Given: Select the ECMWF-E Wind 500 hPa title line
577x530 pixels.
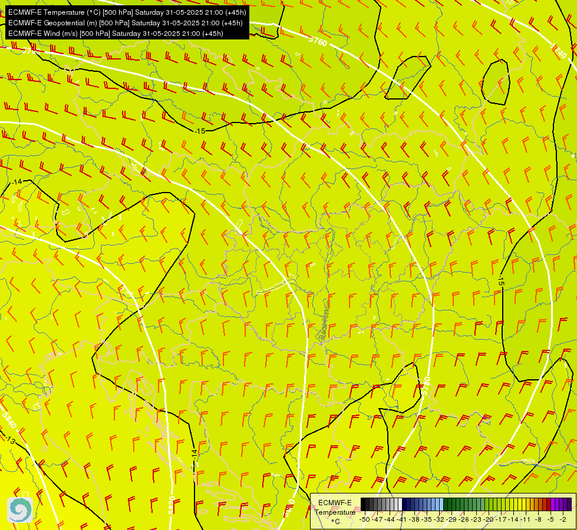Looking at the screenshot, I should [116, 34].
